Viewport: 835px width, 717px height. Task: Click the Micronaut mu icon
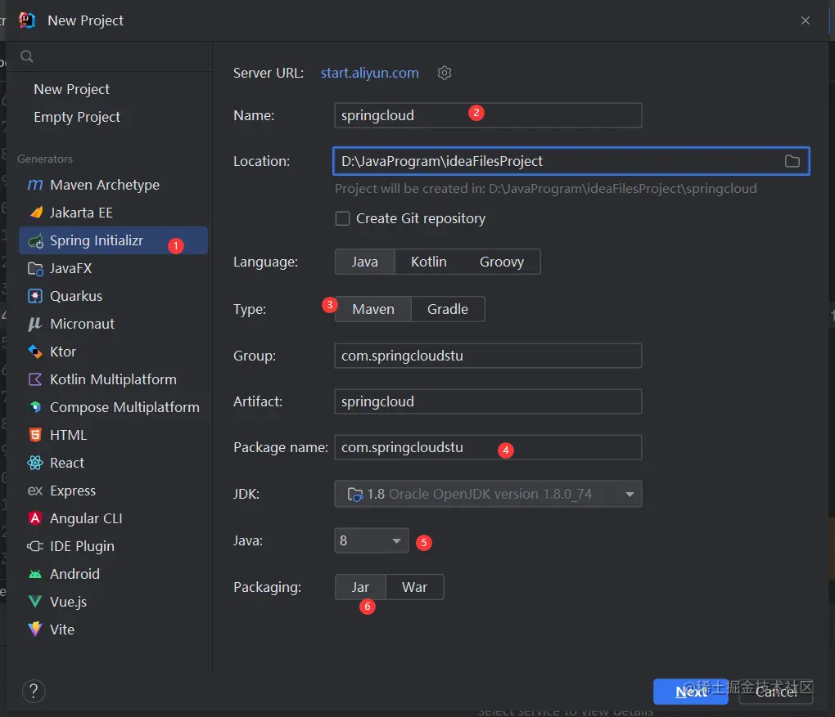coord(35,324)
